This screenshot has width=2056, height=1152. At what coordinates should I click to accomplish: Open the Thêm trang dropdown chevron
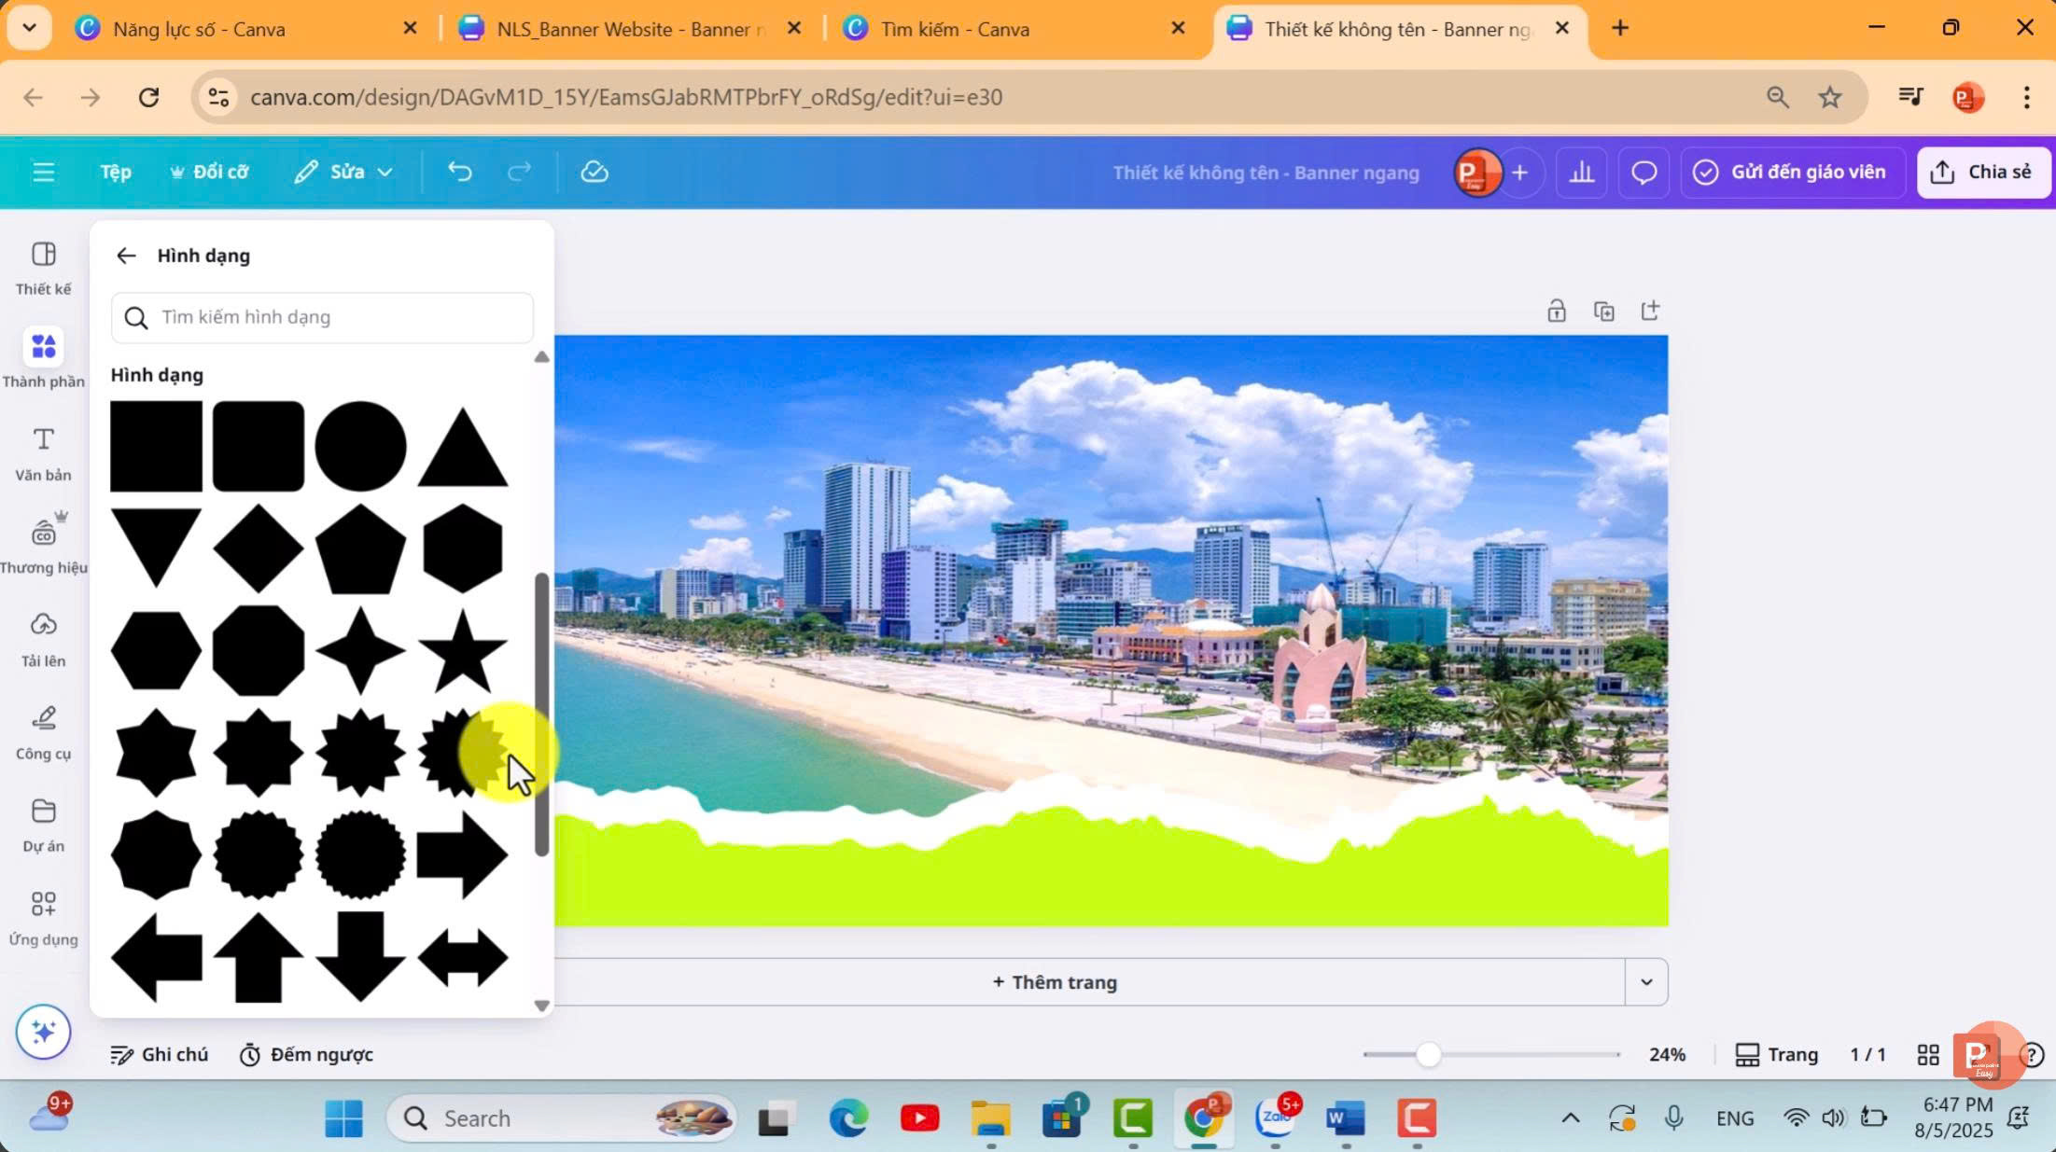point(1645,981)
